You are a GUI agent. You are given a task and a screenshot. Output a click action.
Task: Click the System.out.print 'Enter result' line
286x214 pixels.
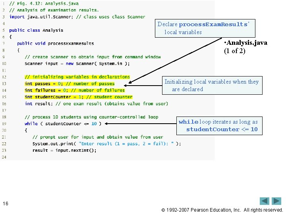[x=107, y=144]
